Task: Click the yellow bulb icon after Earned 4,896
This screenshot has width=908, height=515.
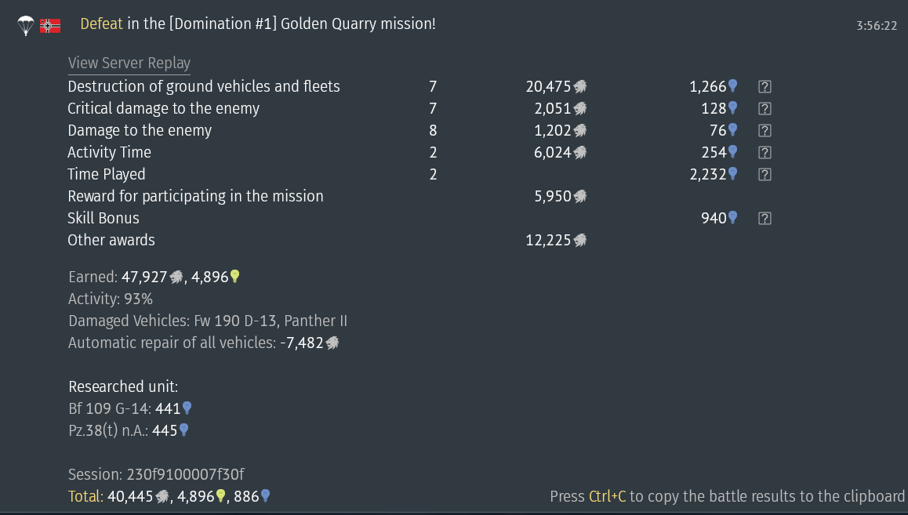Action: [234, 277]
